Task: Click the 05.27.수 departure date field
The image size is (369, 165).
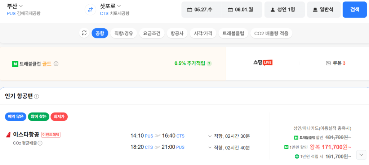Action: [201, 10]
